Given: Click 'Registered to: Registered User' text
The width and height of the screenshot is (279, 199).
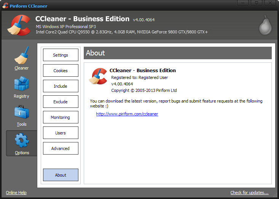Looking at the screenshot, I should [x=139, y=77].
